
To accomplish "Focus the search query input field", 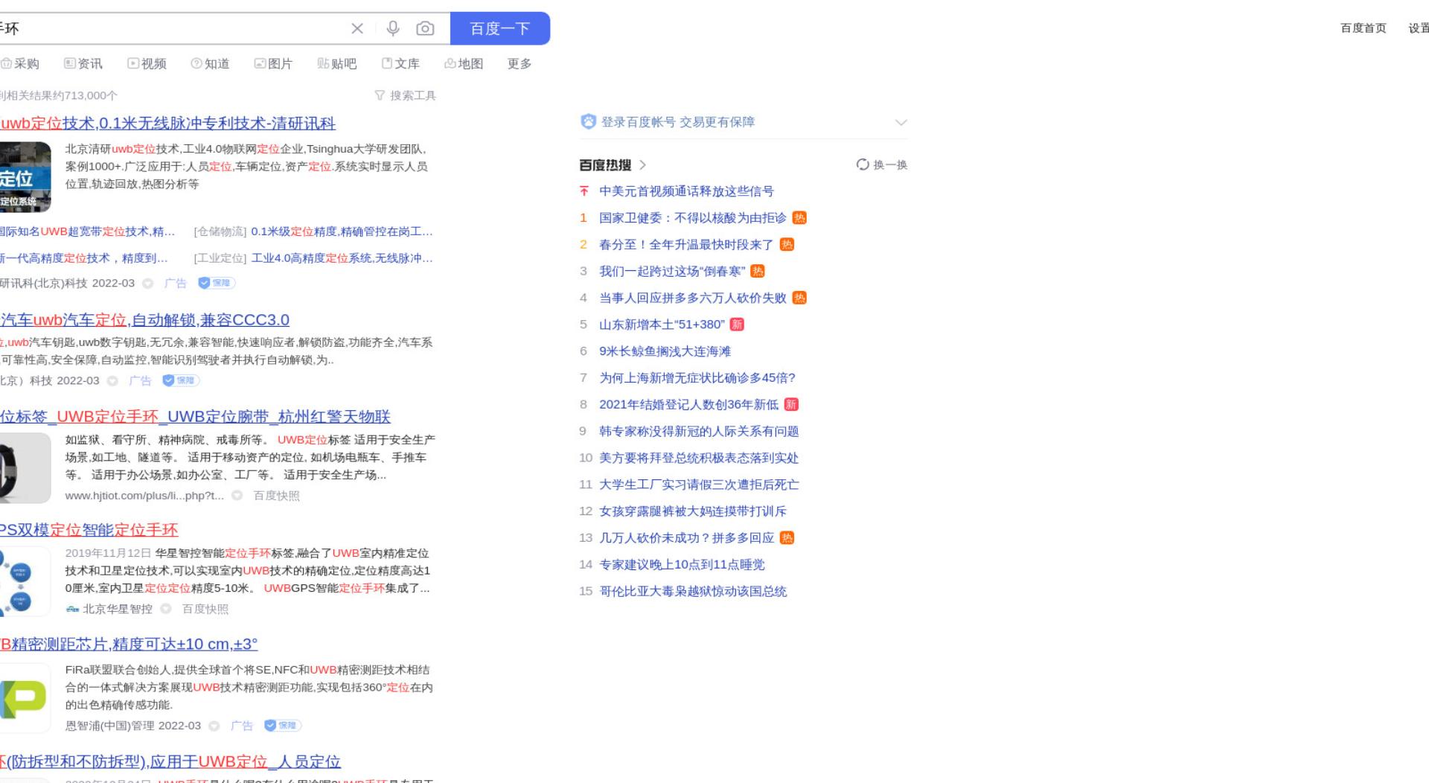I will [x=170, y=28].
